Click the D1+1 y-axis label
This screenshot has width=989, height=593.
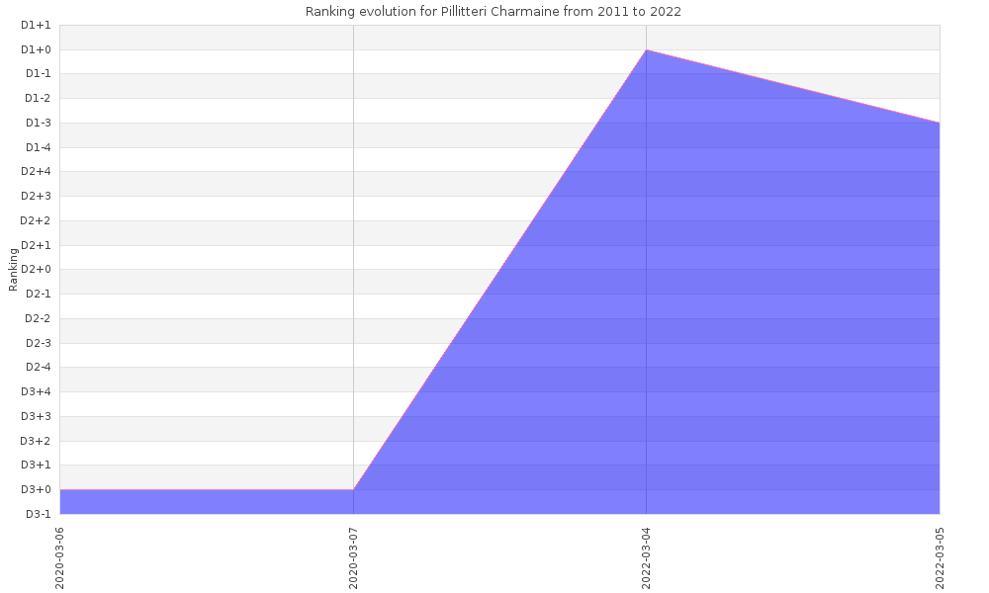point(37,25)
